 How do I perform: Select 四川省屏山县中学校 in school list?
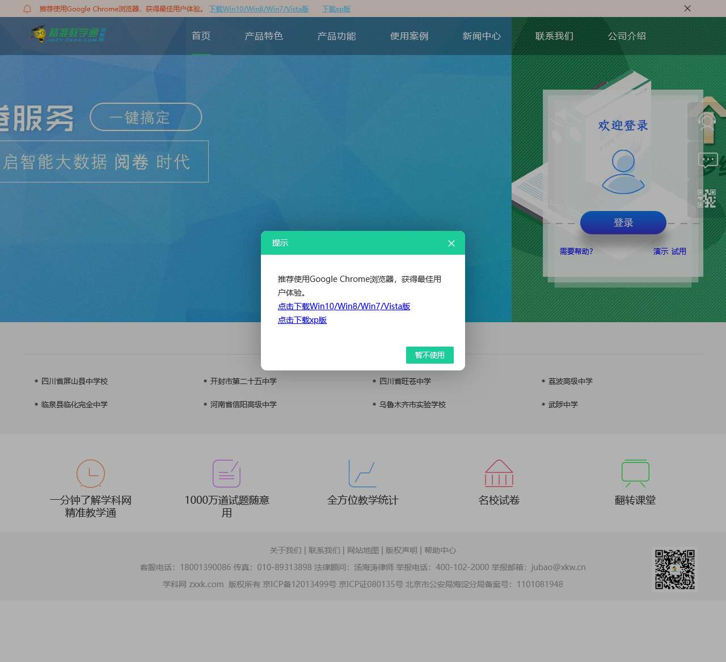click(x=74, y=381)
